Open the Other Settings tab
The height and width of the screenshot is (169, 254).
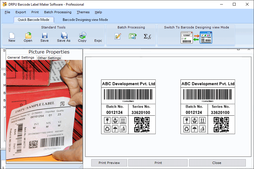coord(49,58)
